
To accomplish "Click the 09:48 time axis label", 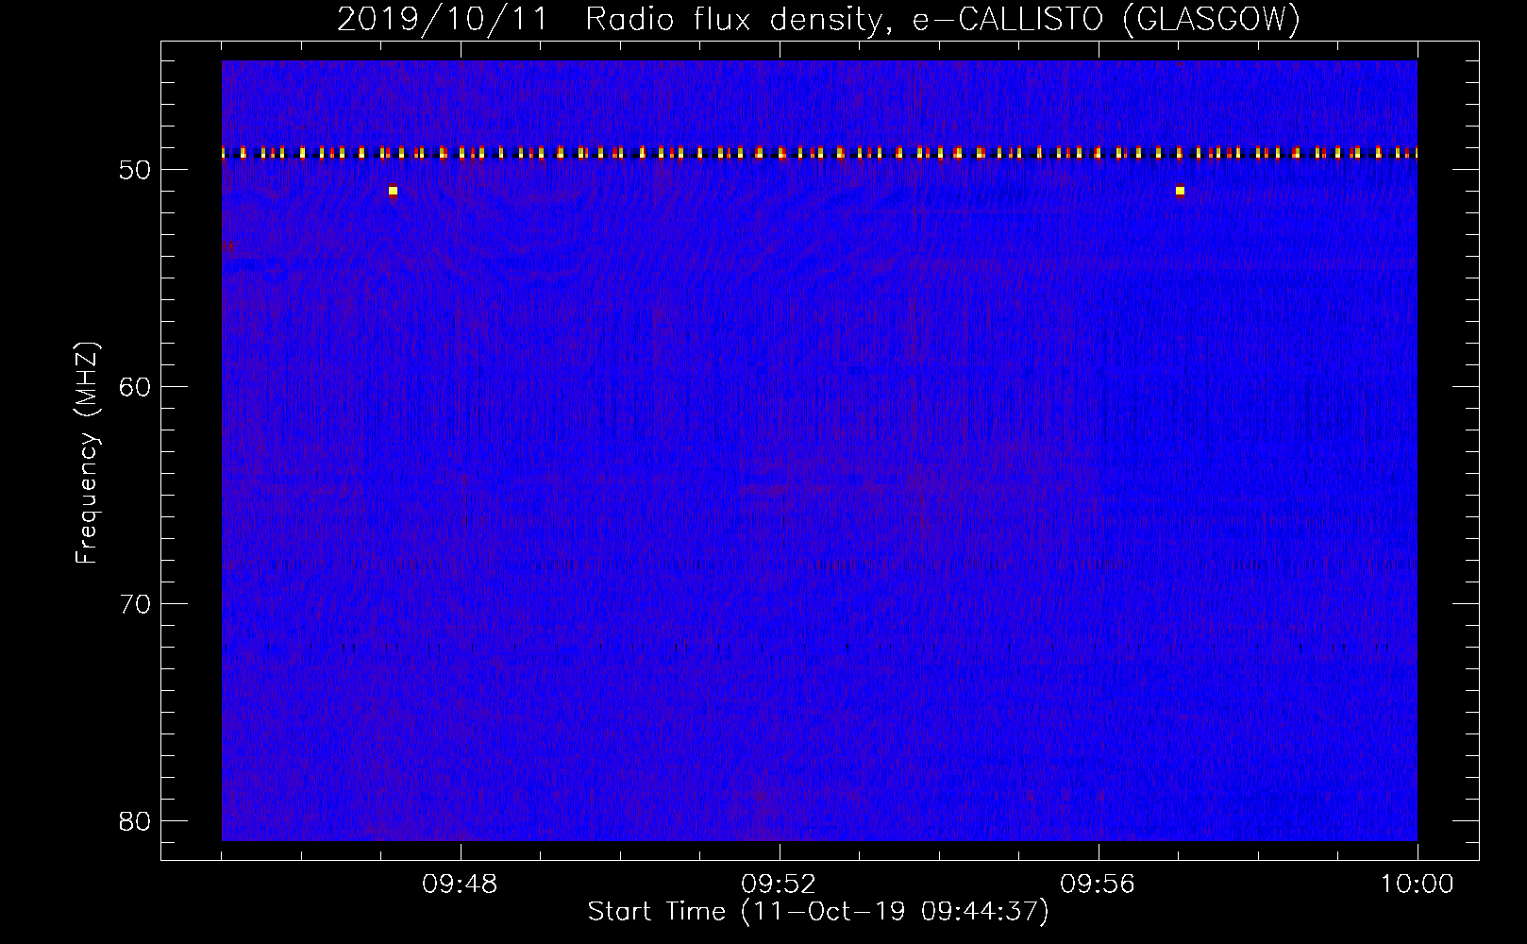I will (x=461, y=885).
